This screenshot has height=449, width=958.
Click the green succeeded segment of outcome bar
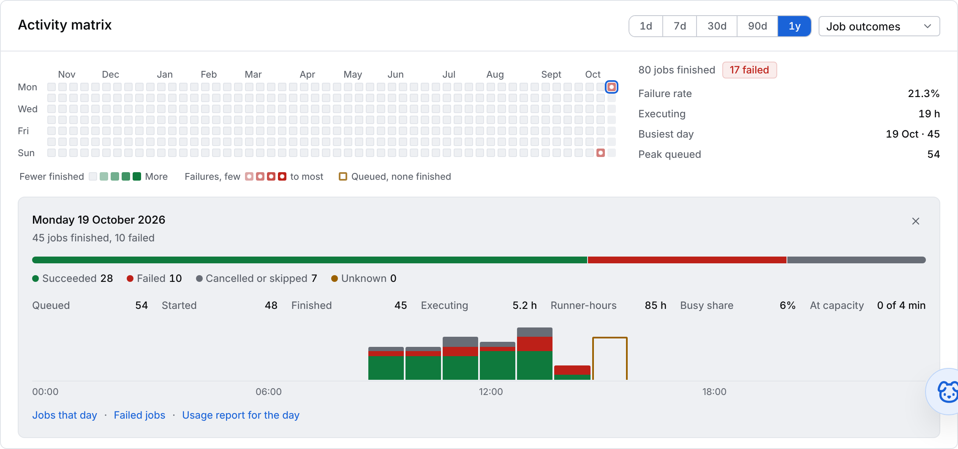click(310, 260)
